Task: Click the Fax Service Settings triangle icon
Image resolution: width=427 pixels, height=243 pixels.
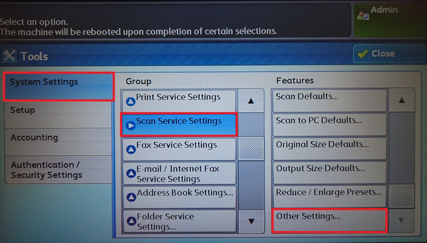Action: [130, 149]
